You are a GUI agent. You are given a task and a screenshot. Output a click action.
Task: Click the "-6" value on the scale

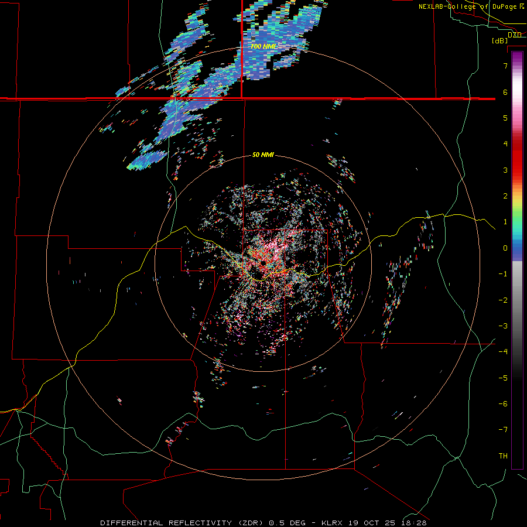point(503,404)
